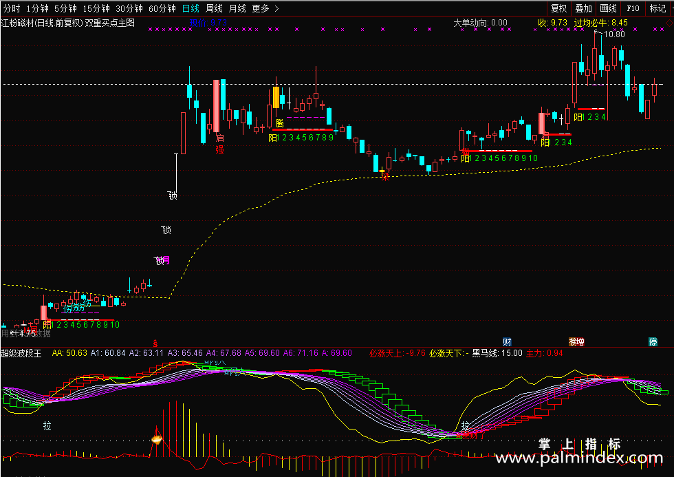
Task: Click the 财 finance event icon
Action: pyautogui.click(x=508, y=342)
